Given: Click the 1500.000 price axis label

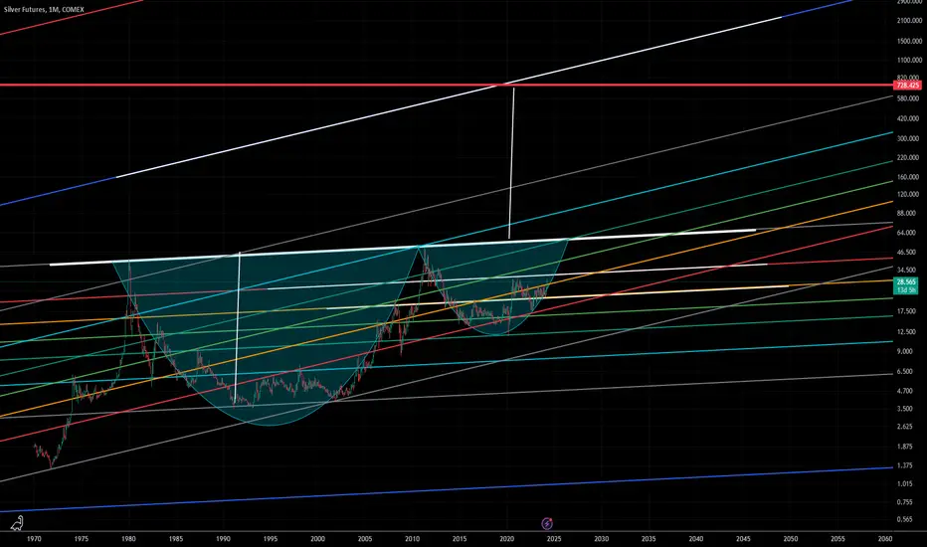Looking at the screenshot, I should (909, 41).
